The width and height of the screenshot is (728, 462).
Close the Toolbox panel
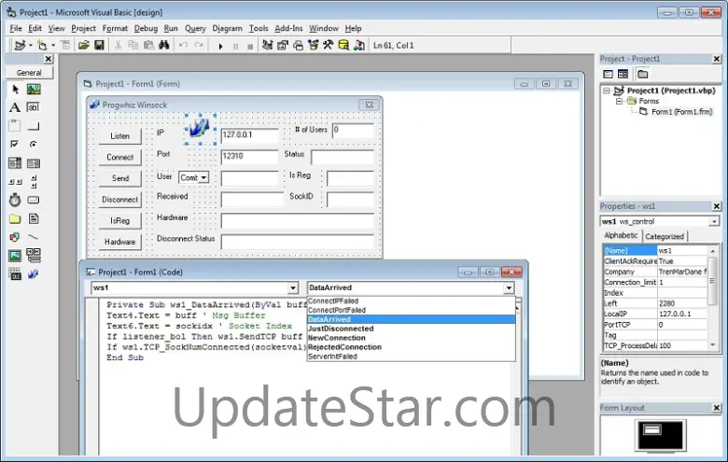click(49, 59)
